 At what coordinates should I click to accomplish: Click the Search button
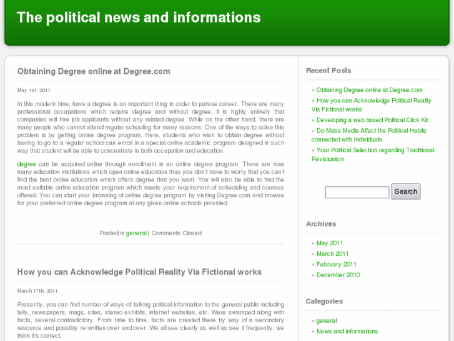[x=406, y=191]
